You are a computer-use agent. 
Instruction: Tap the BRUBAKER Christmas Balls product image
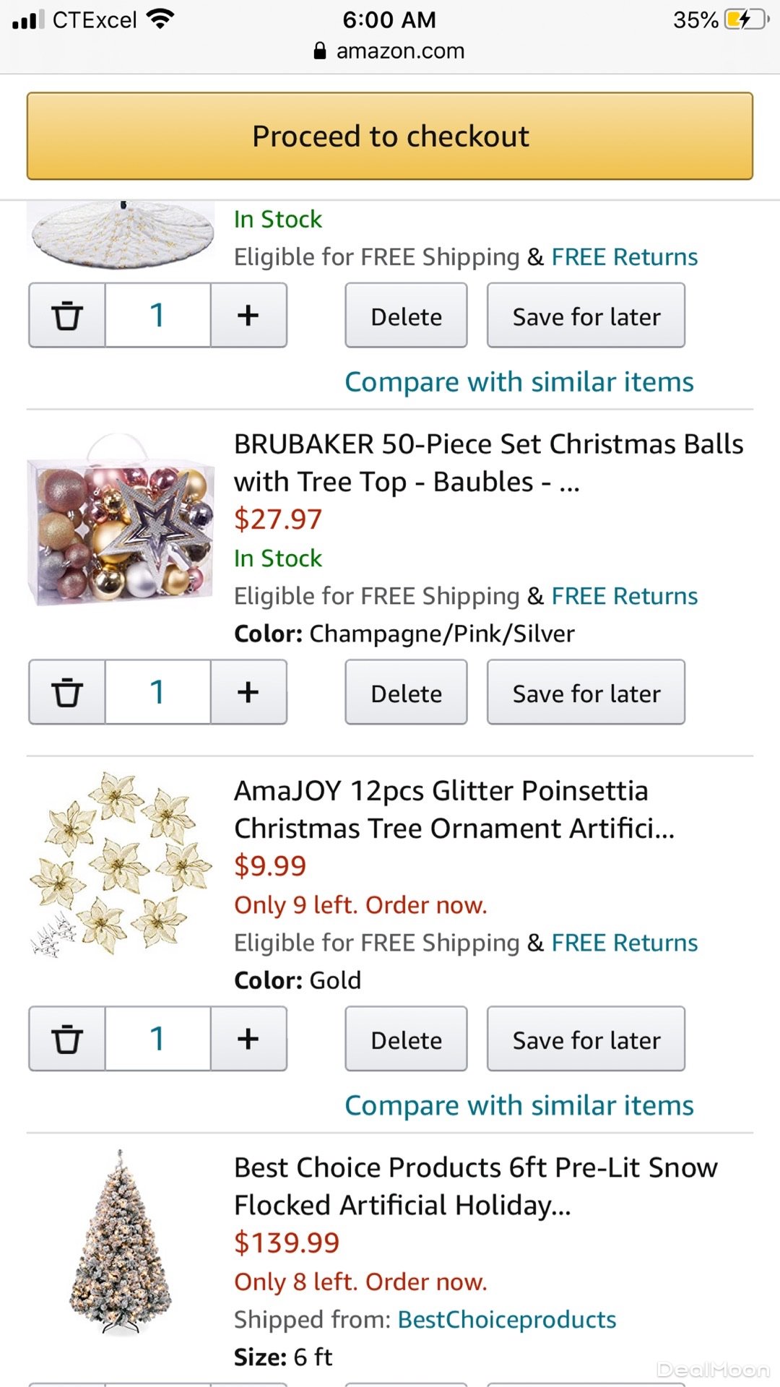click(121, 521)
